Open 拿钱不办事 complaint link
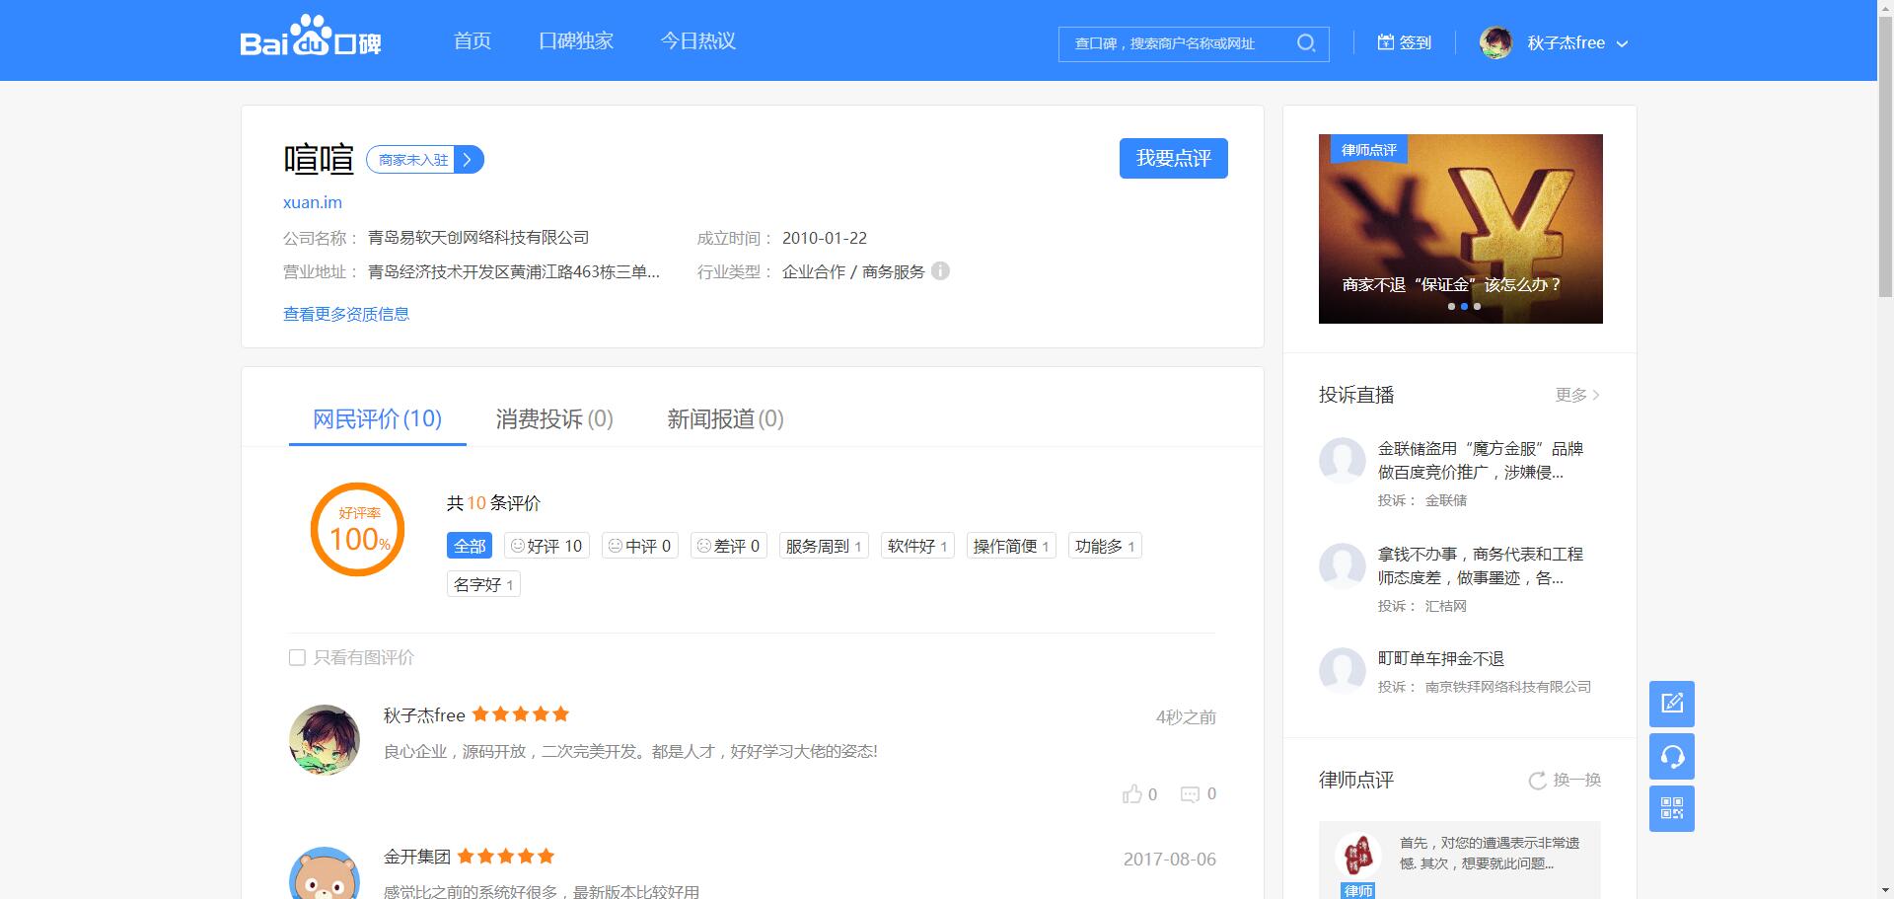 coord(1480,565)
